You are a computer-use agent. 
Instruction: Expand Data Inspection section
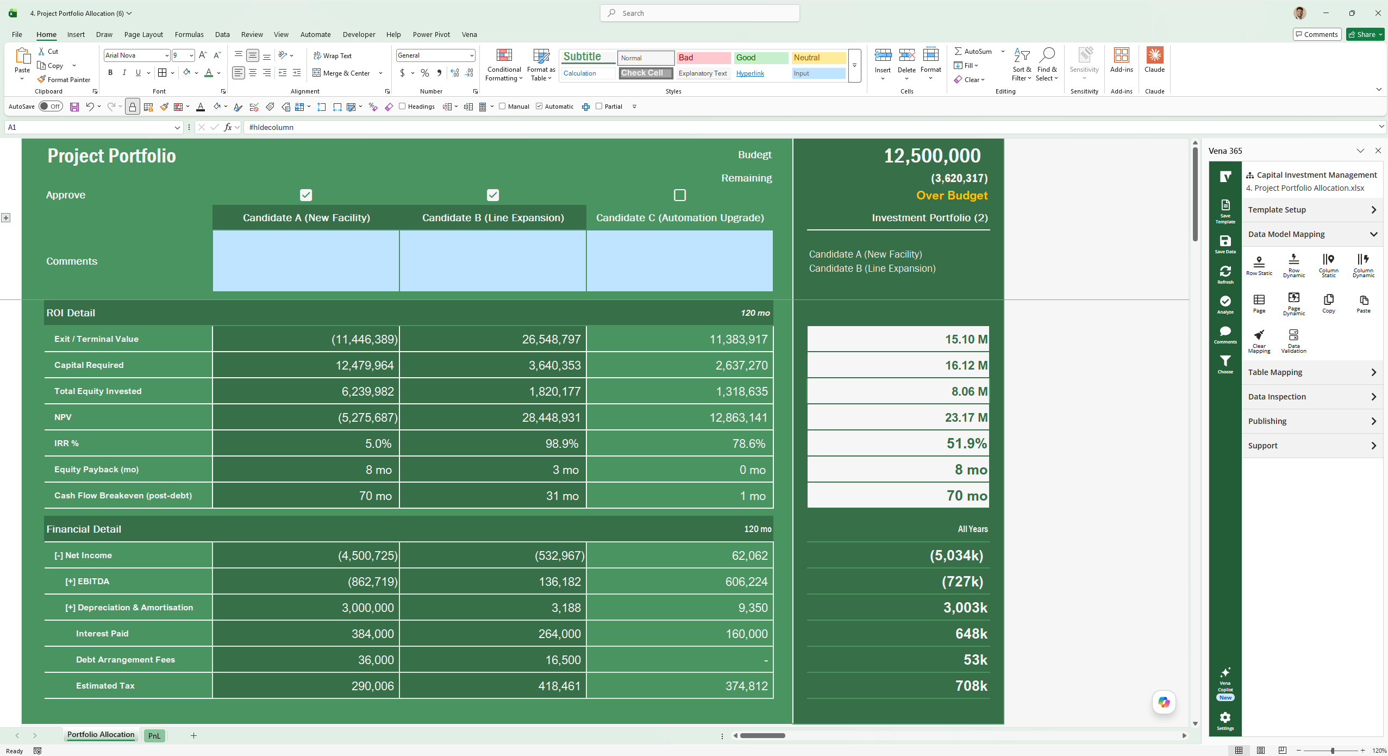[x=1312, y=397]
